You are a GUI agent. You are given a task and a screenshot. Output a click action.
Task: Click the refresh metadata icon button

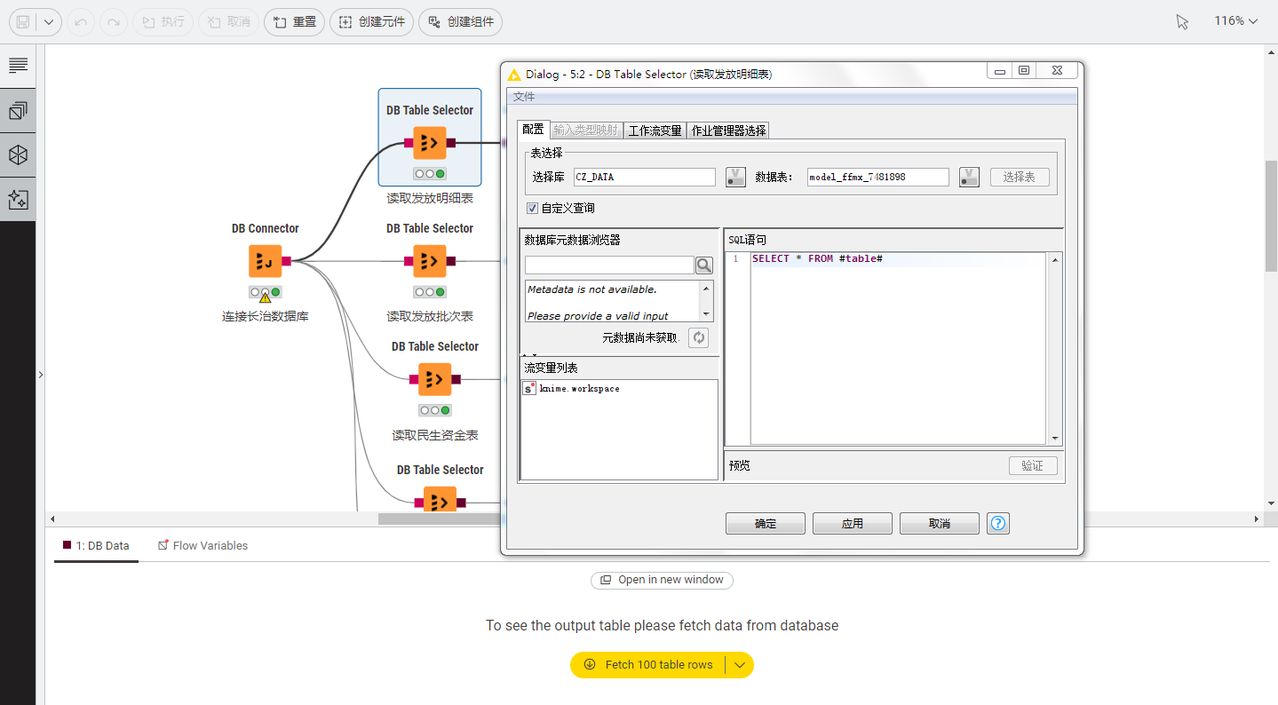tap(698, 337)
